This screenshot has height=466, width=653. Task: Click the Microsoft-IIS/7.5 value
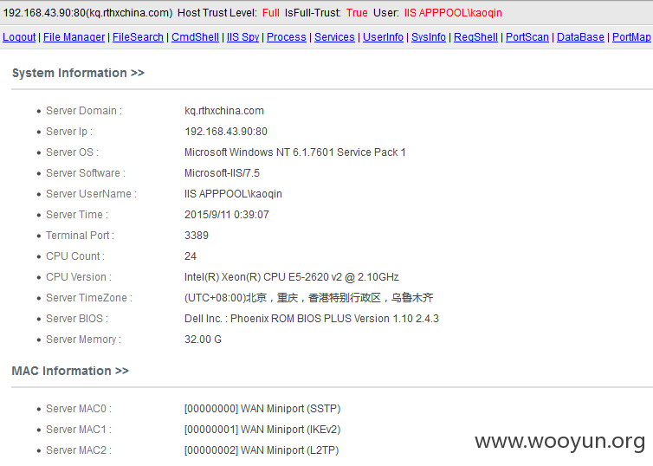tap(222, 173)
